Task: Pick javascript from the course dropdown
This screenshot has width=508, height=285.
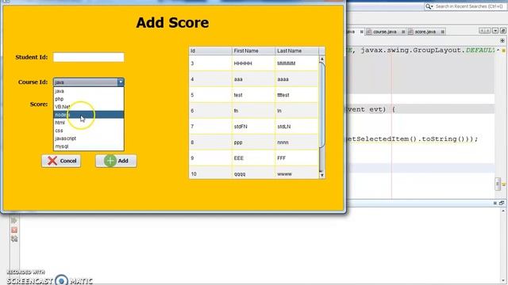Action: coord(88,139)
